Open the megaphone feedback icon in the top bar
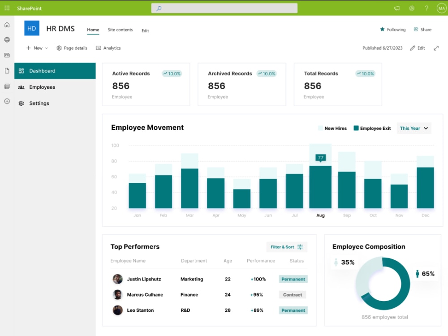 click(x=397, y=8)
